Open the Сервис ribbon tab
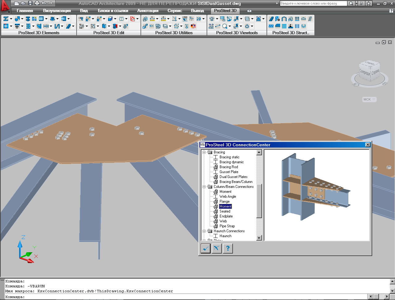 [175, 10]
